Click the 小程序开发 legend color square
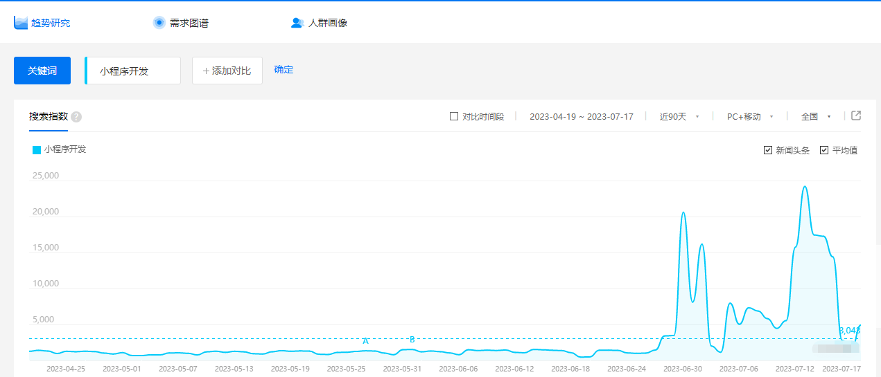 (37, 149)
